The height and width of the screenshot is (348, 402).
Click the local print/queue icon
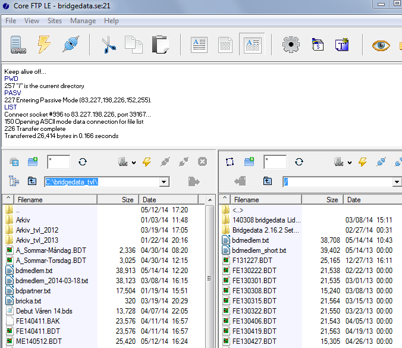(123, 162)
